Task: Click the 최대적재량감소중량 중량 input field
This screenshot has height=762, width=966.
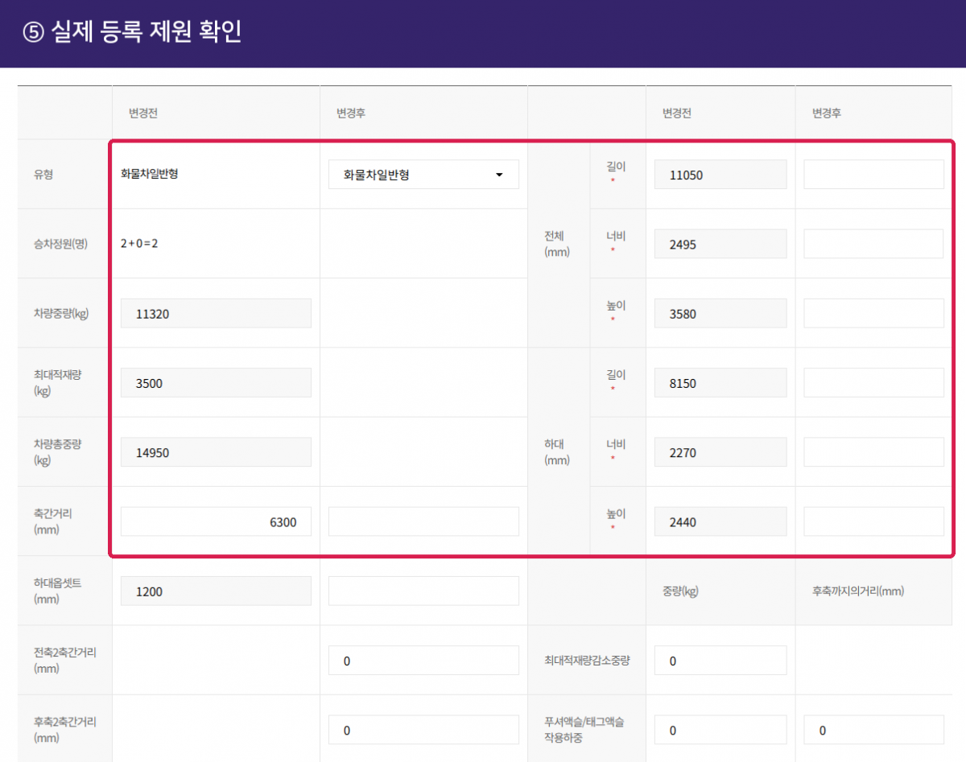Action: (720, 661)
